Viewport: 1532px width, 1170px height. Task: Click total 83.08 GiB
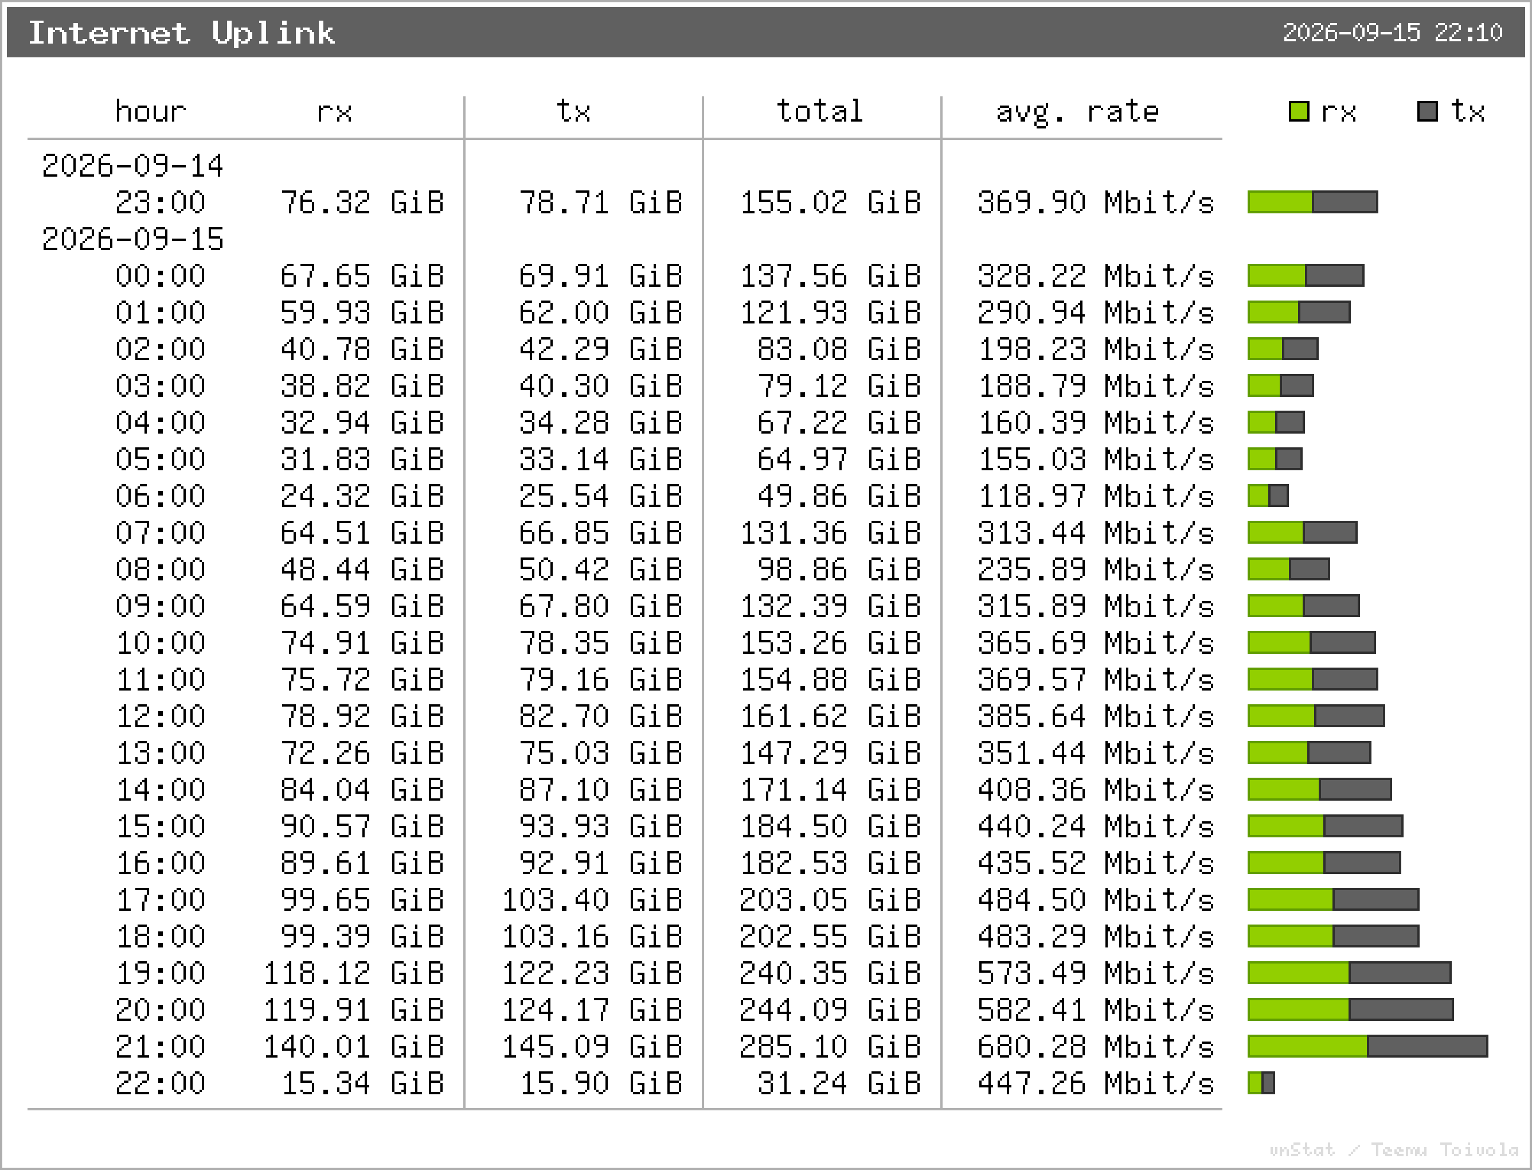(x=839, y=350)
